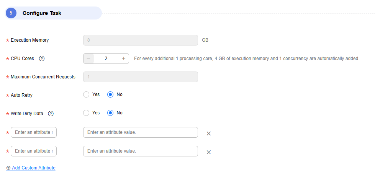Screen dimensions: 375x179
Task: Click the Add Custom Attribute link
Action: click(x=34, y=168)
